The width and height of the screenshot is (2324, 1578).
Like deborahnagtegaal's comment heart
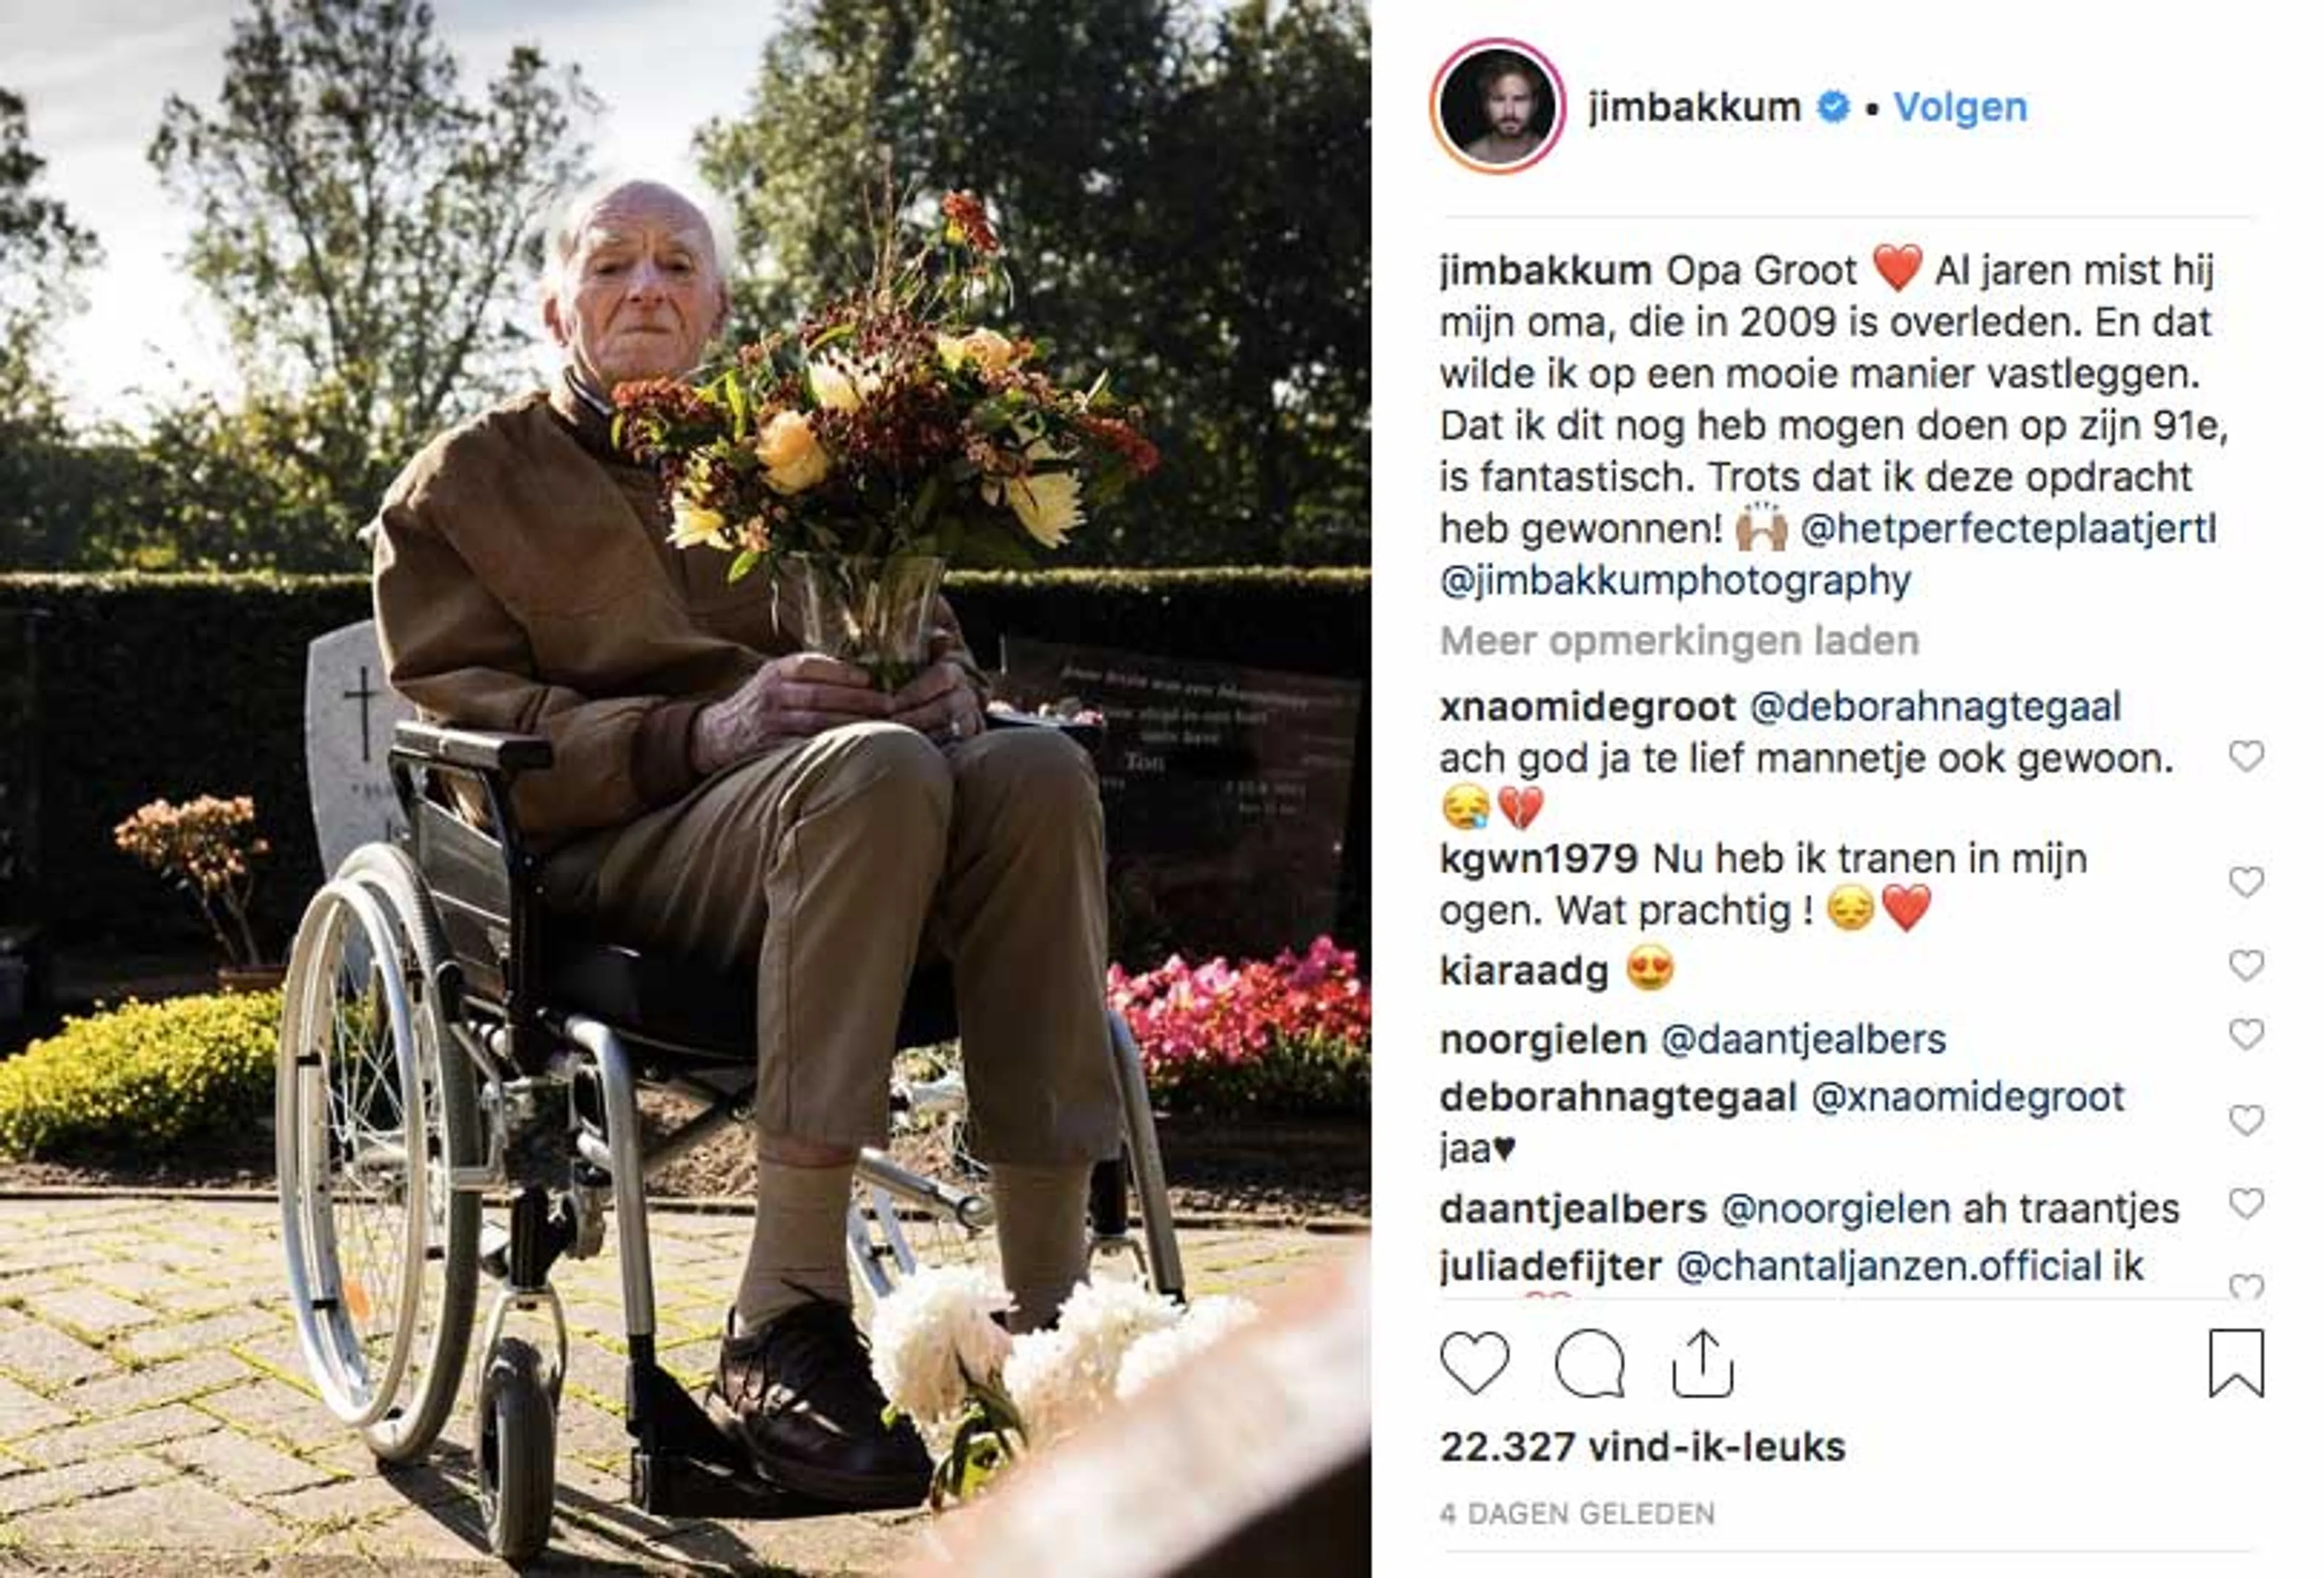(x=2246, y=1121)
